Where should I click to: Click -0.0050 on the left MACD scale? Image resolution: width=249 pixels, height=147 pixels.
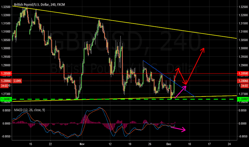pos(6,136)
